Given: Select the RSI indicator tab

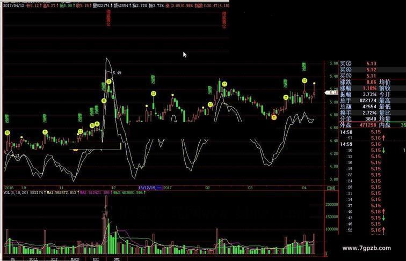Looking at the screenshot, I should [96, 259].
